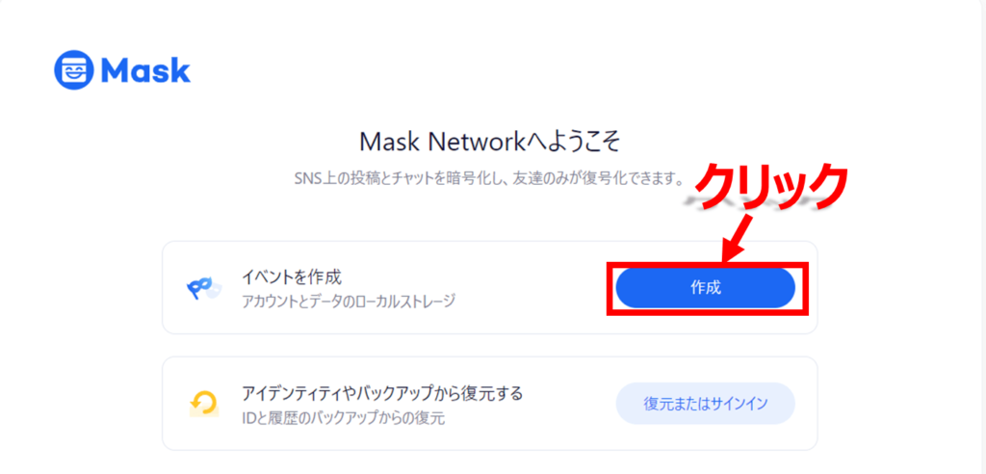Click the IDと履歴のバックアップからの復元 caption

(x=344, y=418)
